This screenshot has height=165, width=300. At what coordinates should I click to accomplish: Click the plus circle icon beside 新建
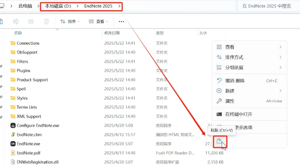click(x=219, y=91)
